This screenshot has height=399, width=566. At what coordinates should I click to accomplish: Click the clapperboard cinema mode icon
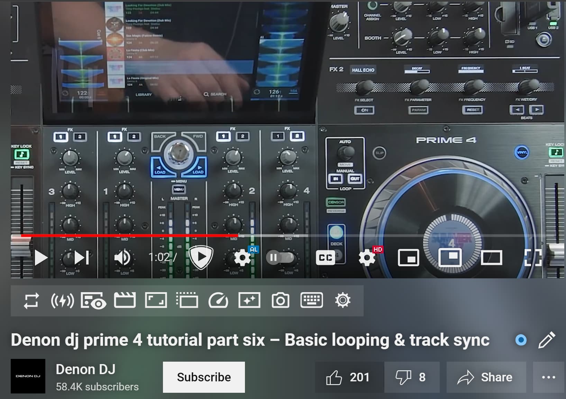click(125, 301)
